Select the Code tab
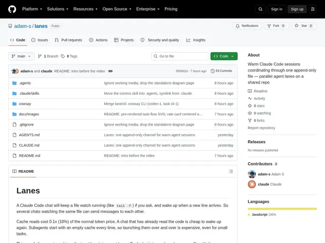Image resolution: width=325 pixels, height=243 pixels. coord(18,40)
